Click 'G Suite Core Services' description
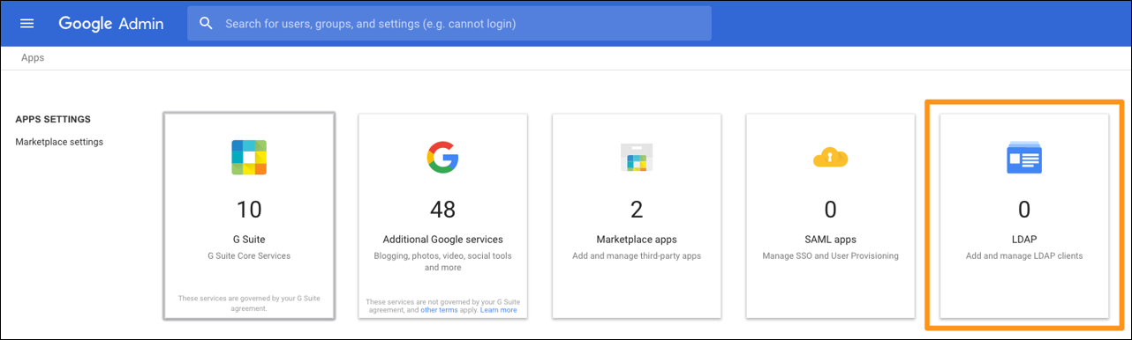 point(249,256)
